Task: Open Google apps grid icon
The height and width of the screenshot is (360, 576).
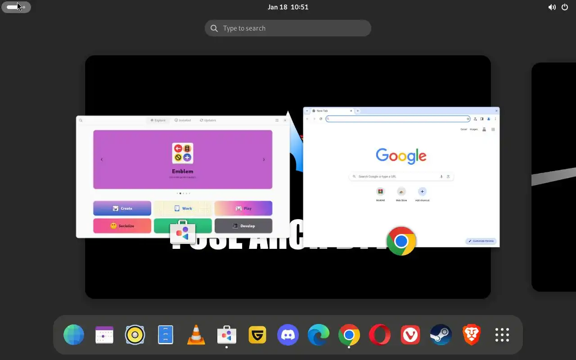Action: click(493, 130)
